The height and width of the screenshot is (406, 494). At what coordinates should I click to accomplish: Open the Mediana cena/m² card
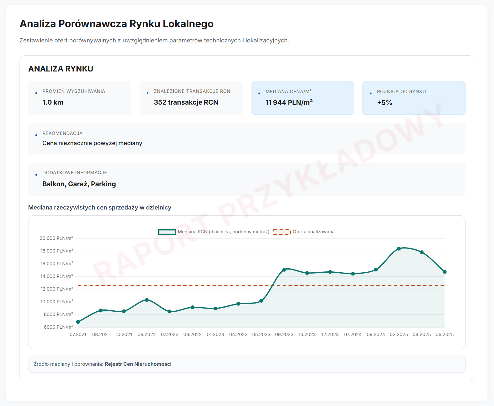[x=302, y=98]
